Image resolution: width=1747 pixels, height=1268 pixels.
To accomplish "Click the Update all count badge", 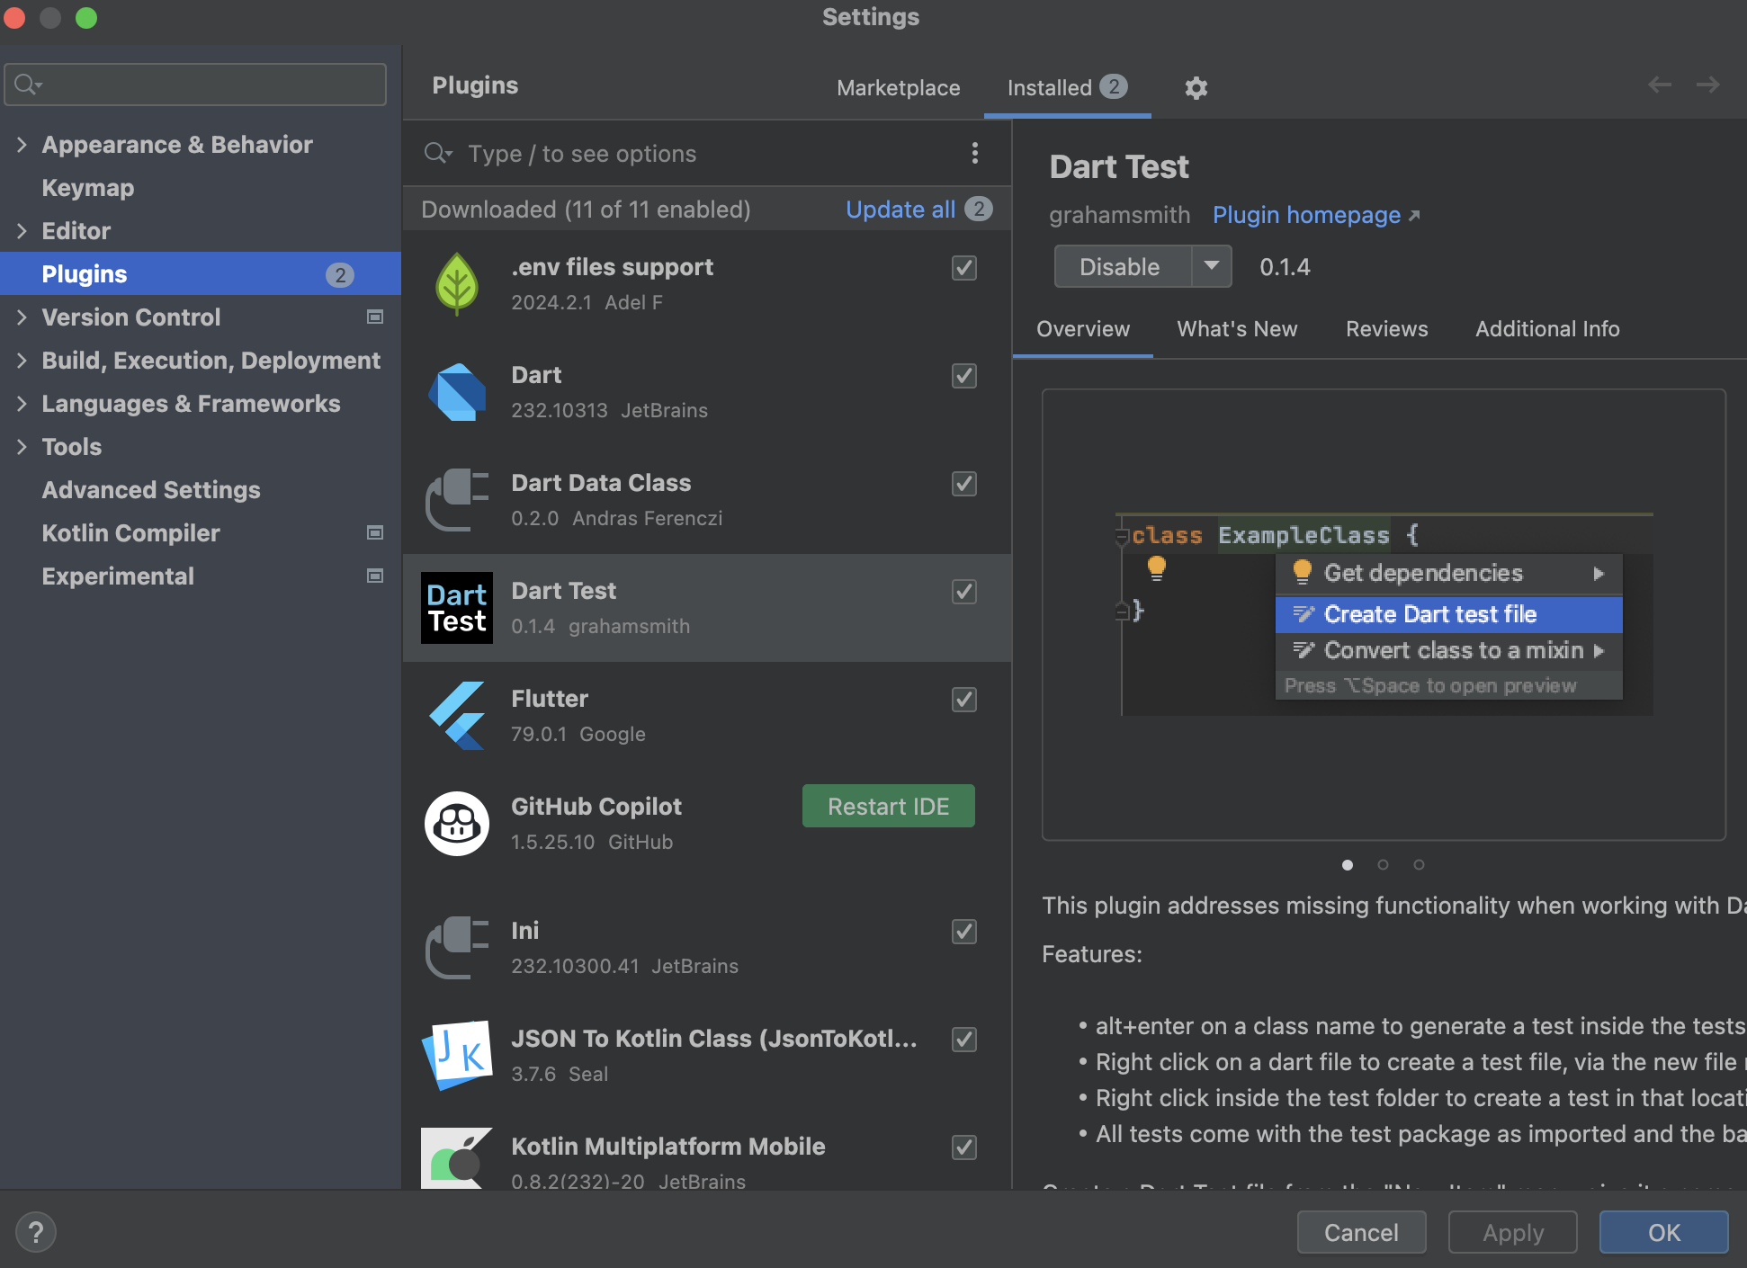I will pyautogui.click(x=979, y=209).
